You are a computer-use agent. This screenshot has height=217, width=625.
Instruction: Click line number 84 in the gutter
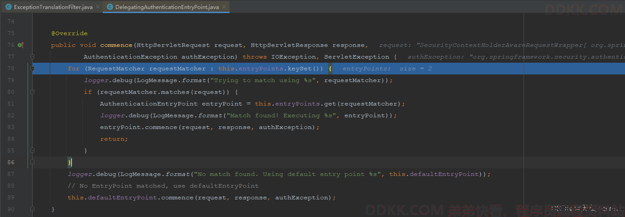[x=11, y=139]
